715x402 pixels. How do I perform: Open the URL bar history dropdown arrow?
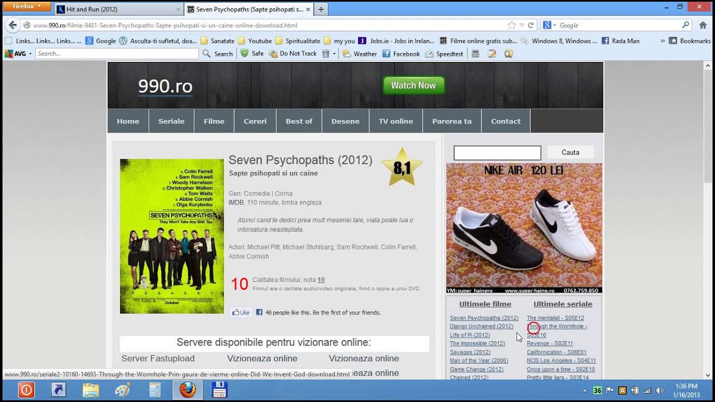tap(522, 25)
